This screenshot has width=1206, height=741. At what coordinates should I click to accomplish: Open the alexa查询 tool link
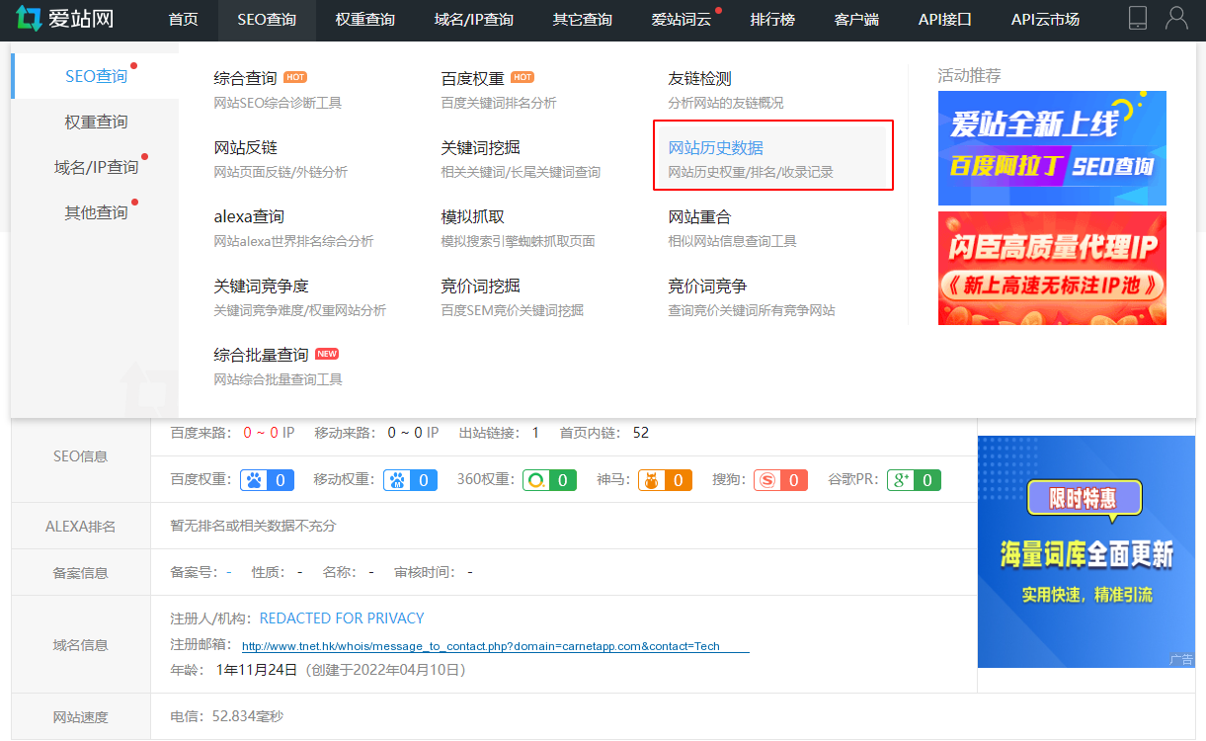pyautogui.click(x=249, y=216)
